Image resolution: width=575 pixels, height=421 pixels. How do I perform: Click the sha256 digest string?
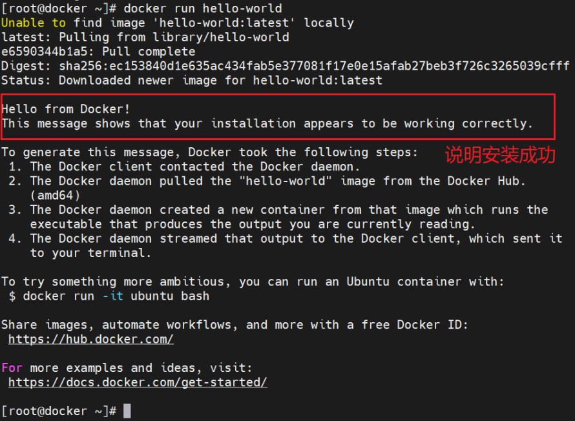(314, 66)
